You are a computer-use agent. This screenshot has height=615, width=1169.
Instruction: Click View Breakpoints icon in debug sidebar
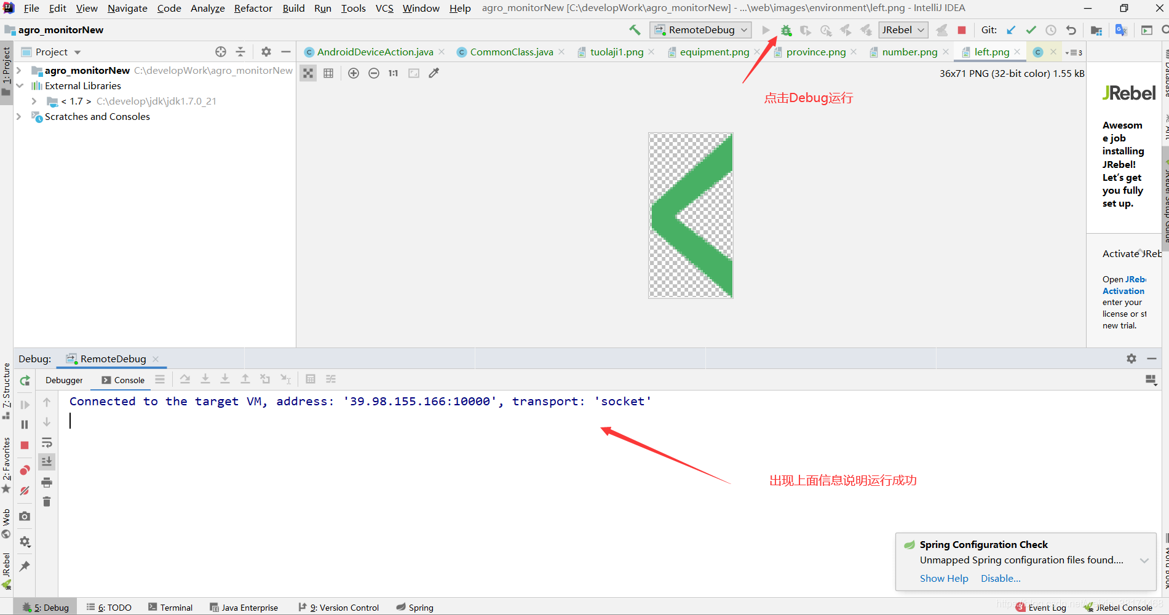(x=25, y=470)
